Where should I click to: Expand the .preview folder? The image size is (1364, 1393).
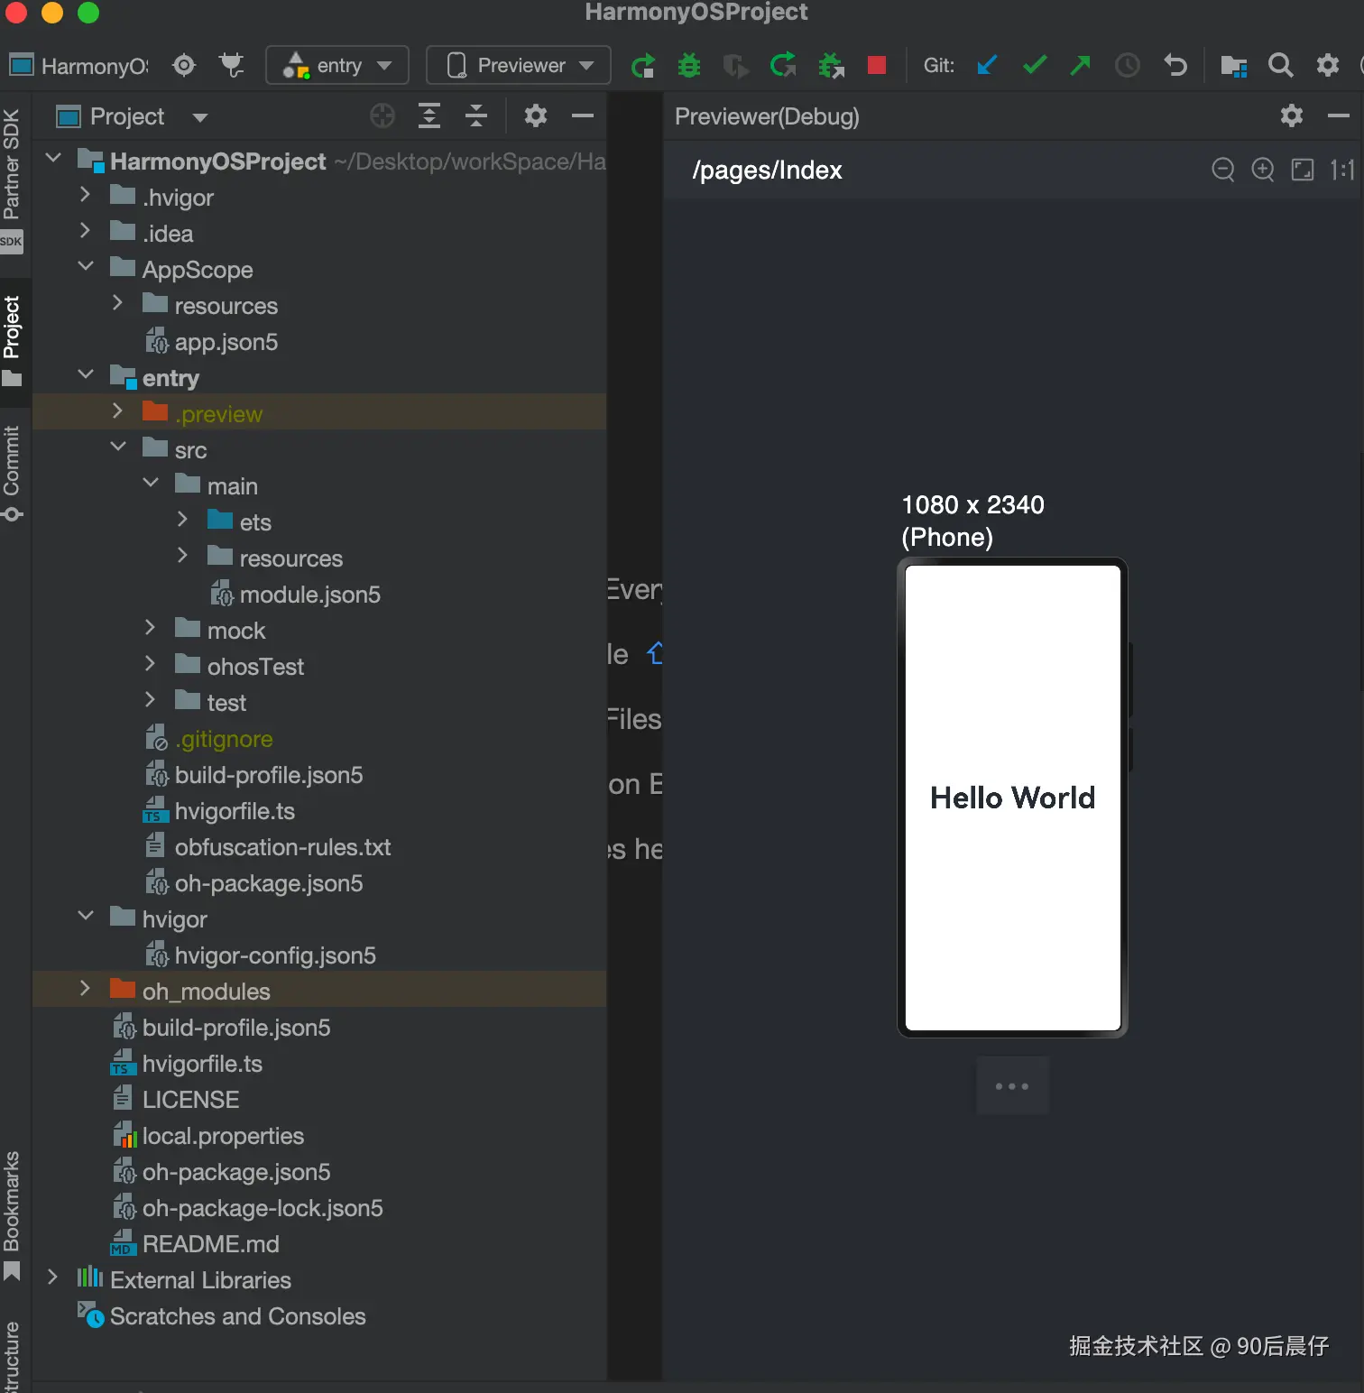pyautogui.click(x=117, y=411)
